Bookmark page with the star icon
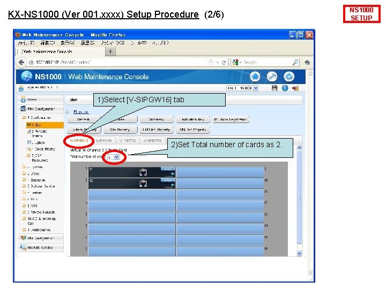 [x=211, y=63]
